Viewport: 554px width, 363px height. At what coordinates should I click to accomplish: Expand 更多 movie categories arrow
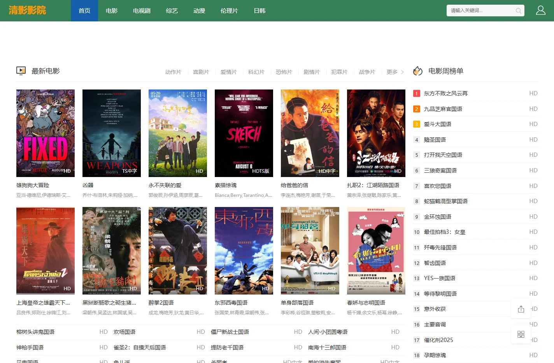point(402,72)
